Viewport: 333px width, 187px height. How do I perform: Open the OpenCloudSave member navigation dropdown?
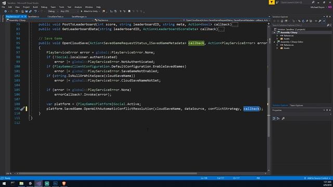(226, 20)
